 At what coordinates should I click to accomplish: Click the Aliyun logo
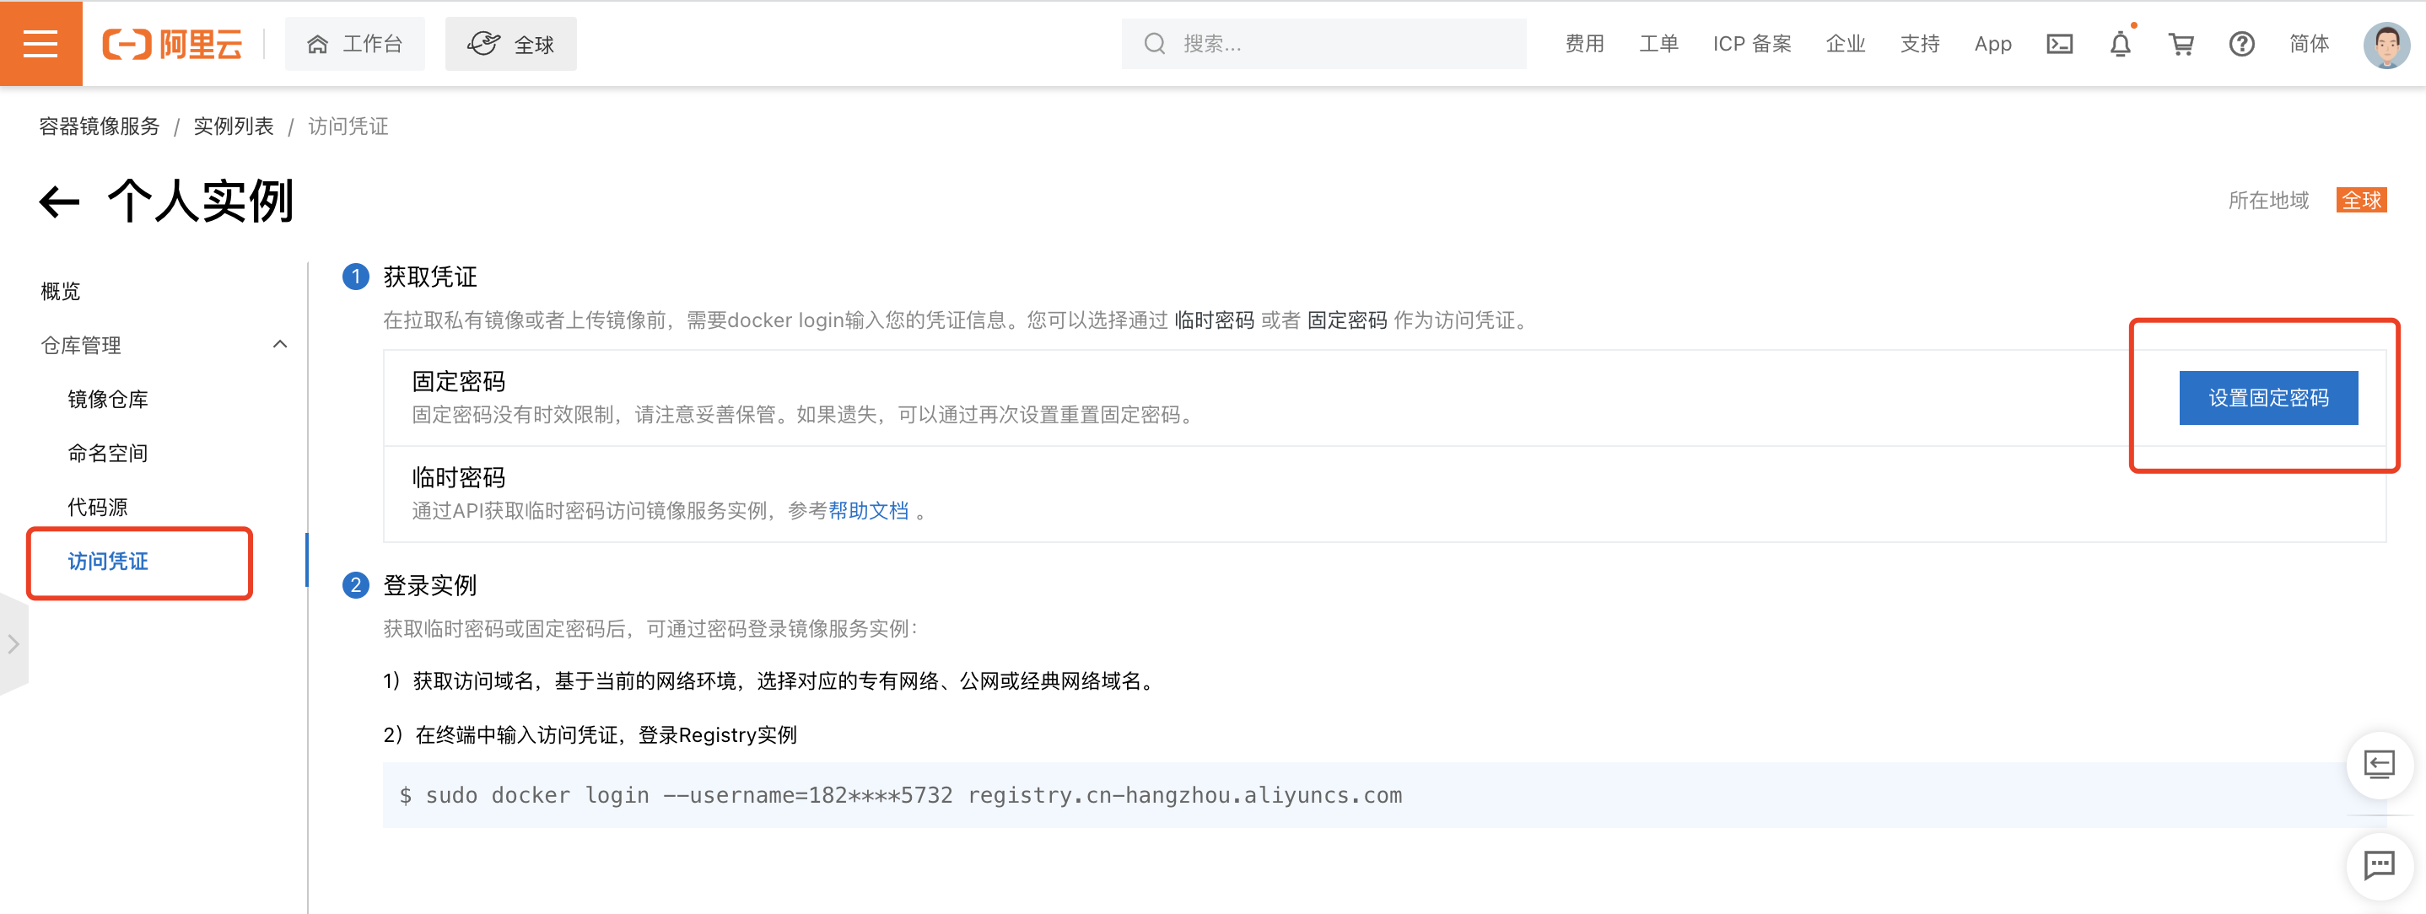click(172, 44)
